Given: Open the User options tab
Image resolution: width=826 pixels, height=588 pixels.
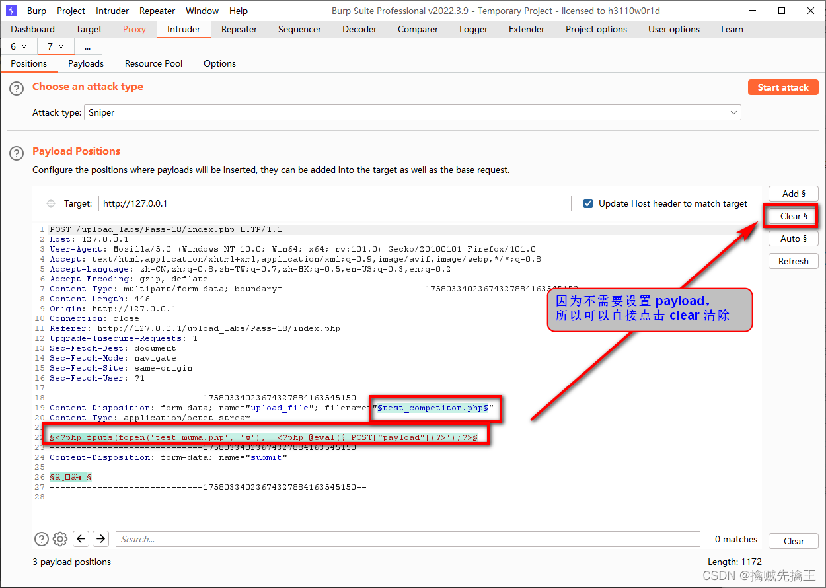Looking at the screenshot, I should (674, 29).
